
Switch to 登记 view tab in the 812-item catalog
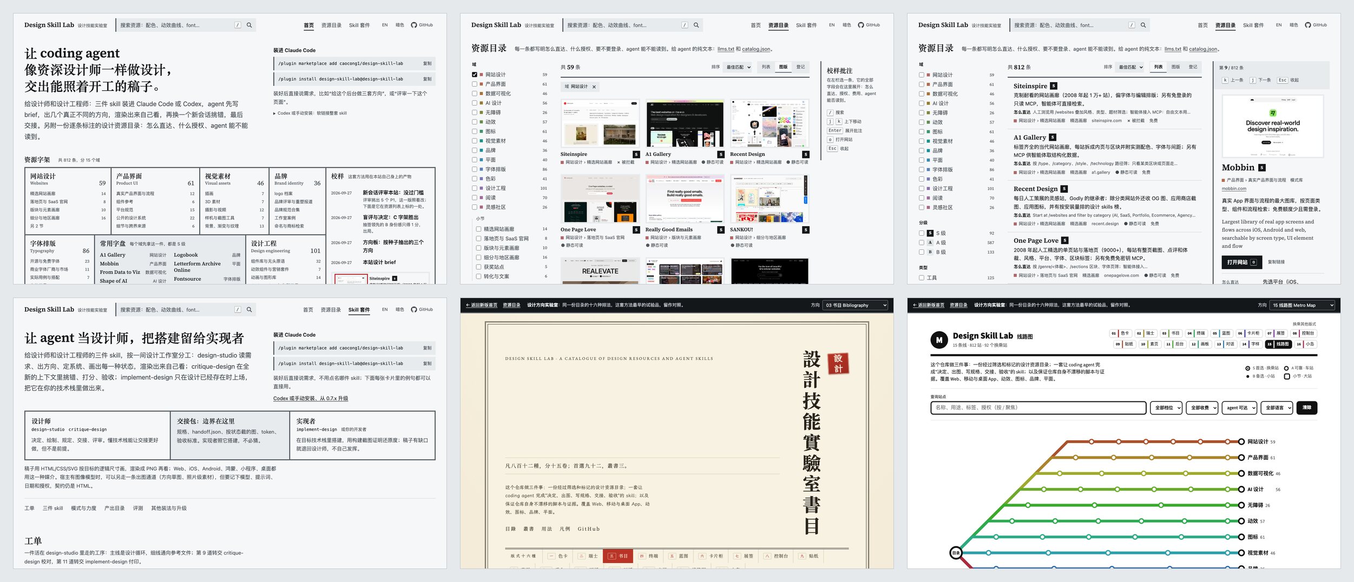(1193, 67)
